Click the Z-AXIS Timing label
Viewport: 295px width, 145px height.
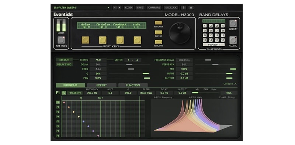pyautogui.click(x=227, y=97)
